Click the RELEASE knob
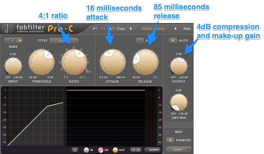 tap(145, 62)
